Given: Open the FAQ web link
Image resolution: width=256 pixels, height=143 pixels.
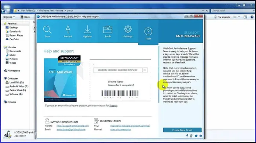Looking at the screenshot, I should click(x=130, y=126).
